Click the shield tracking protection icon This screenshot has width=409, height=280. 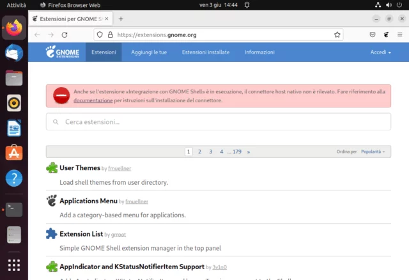click(x=100, y=35)
